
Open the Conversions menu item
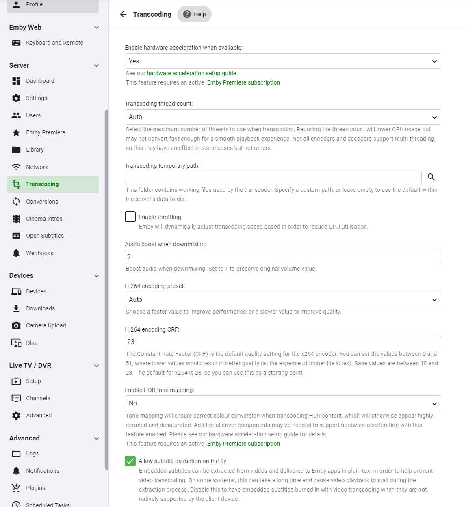pos(42,201)
